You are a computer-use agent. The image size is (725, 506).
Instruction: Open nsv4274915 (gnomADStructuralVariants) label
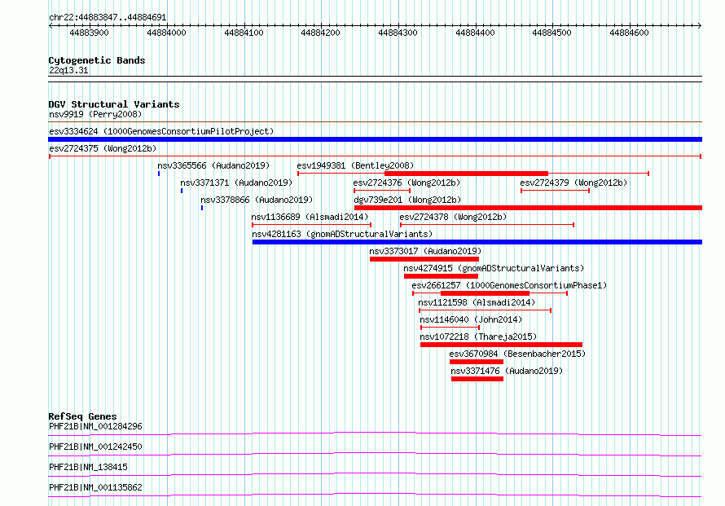(x=494, y=268)
